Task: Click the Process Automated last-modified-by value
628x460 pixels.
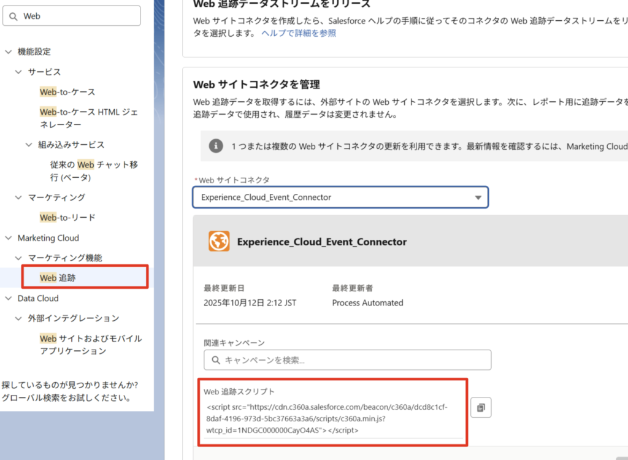Action: coord(368,303)
